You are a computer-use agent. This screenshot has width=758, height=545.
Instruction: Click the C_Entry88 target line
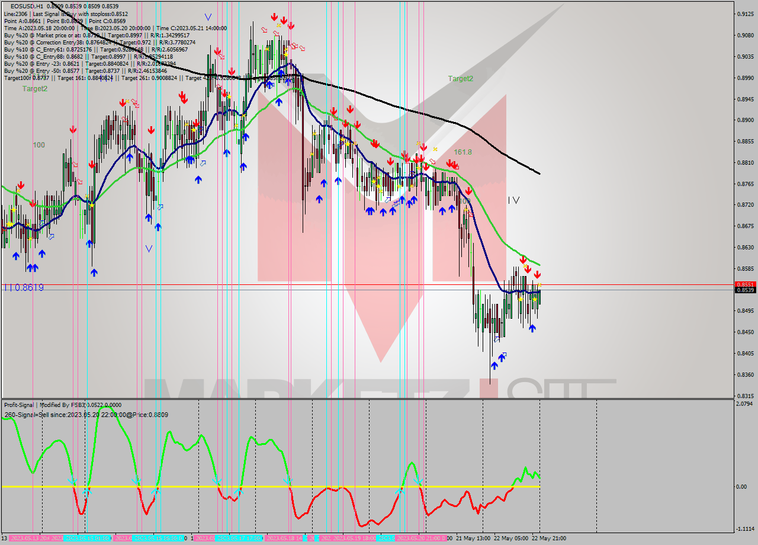88,56
